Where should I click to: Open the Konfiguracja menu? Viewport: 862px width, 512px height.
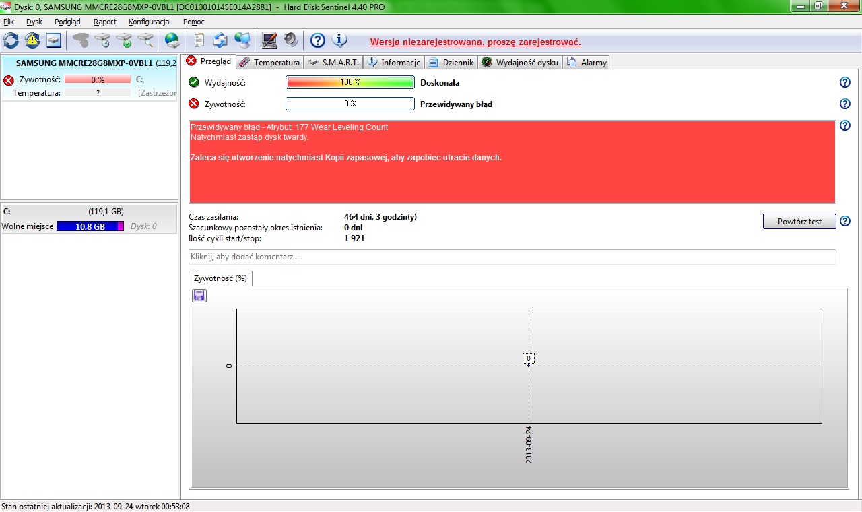click(149, 22)
